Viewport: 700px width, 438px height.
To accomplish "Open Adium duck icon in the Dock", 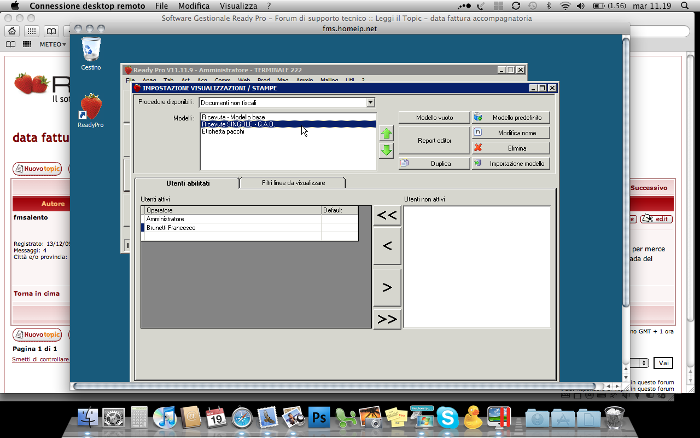I will coord(473,418).
